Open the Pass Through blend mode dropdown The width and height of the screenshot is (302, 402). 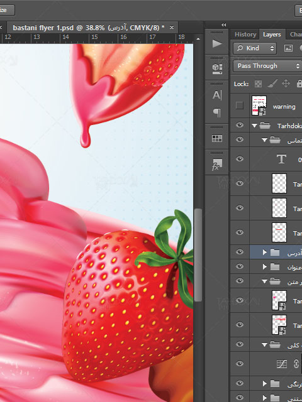point(267,66)
